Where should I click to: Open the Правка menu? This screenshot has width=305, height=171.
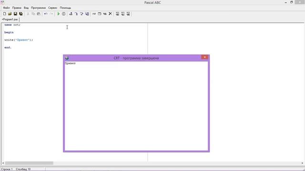(x=17, y=8)
